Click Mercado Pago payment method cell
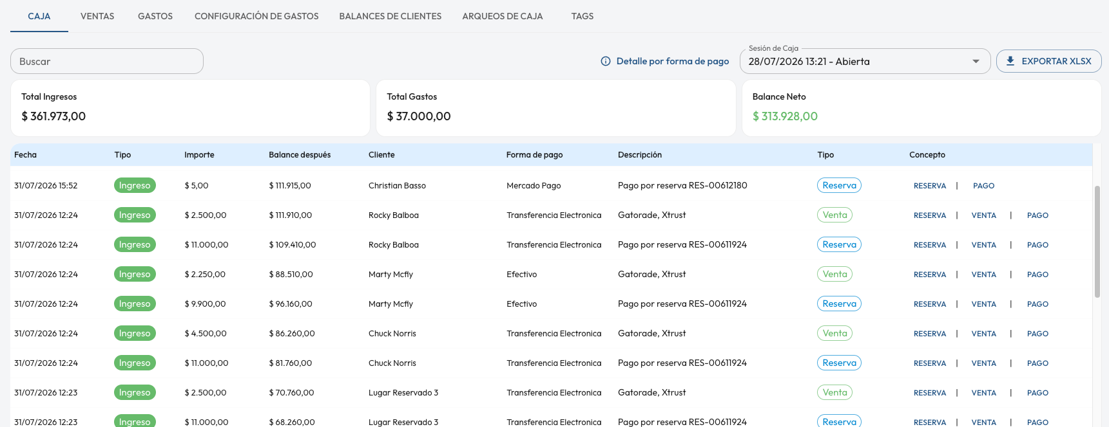1109x427 pixels. point(534,186)
